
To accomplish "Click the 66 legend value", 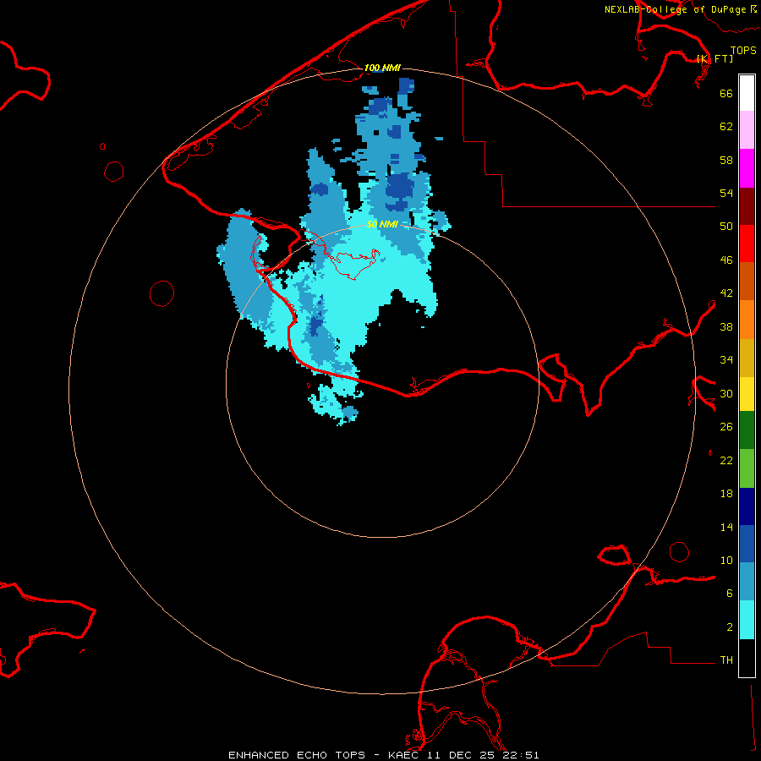I will [726, 93].
